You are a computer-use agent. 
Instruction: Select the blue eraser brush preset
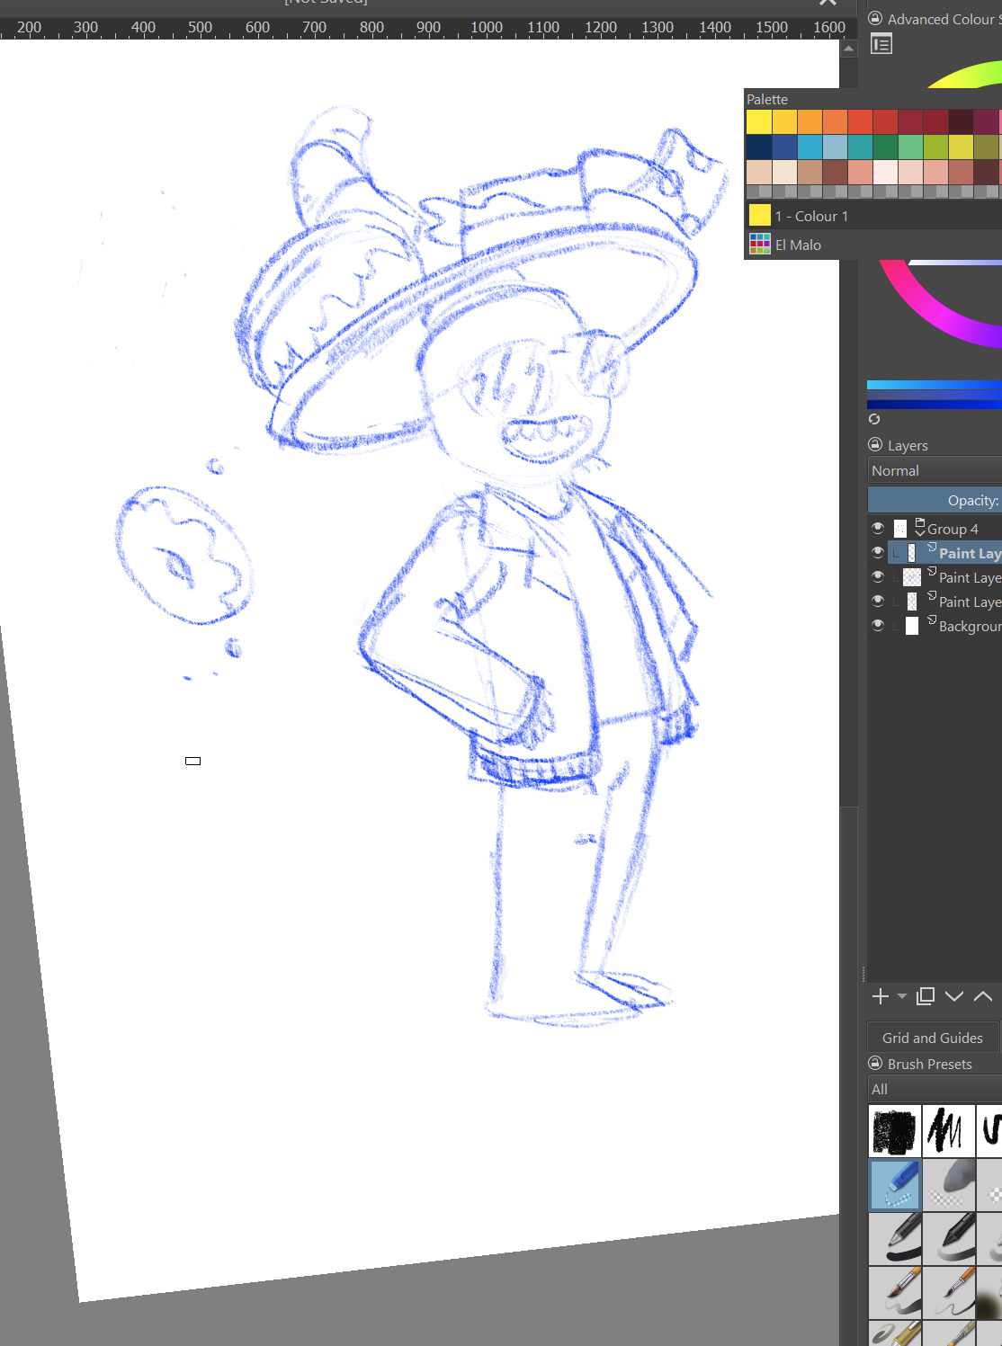895,1183
